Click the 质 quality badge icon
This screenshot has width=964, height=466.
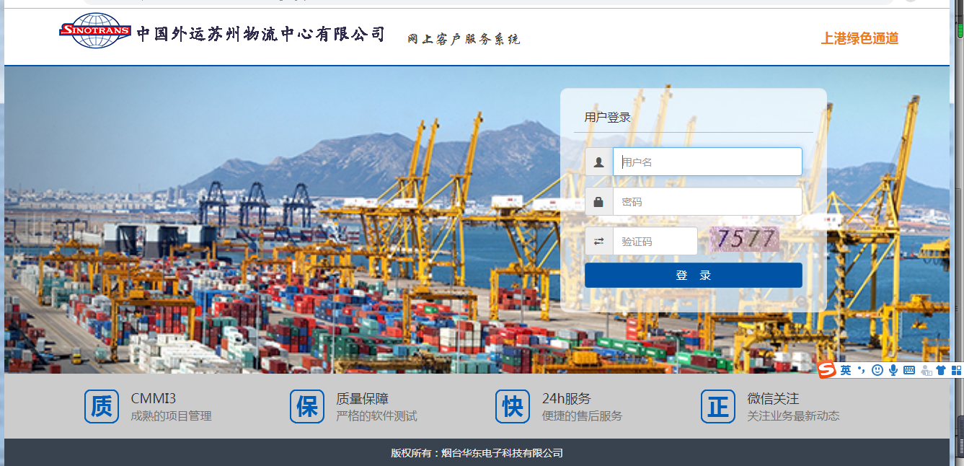102,407
